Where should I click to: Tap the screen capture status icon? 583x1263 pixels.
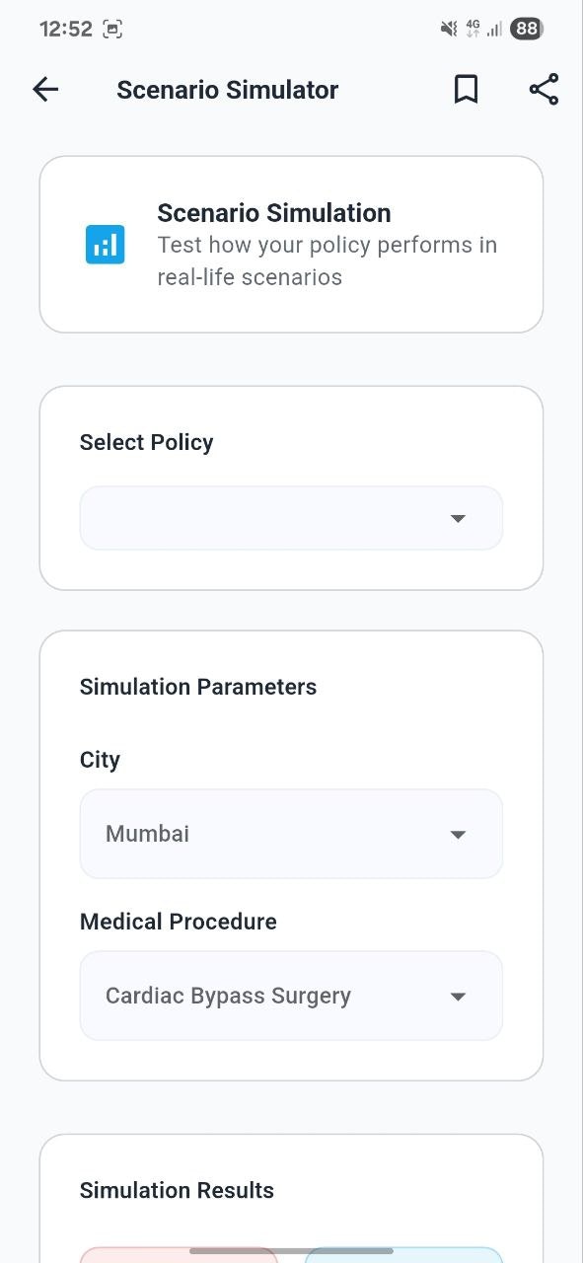click(x=112, y=29)
